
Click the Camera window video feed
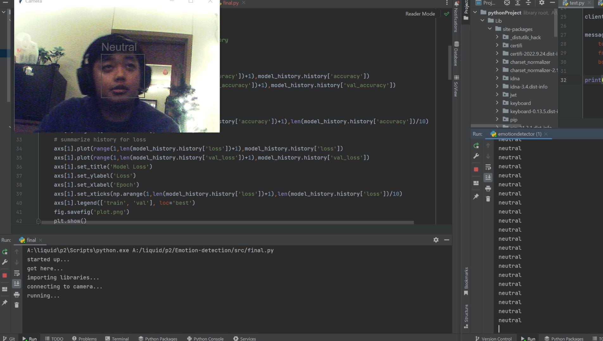[117, 68]
